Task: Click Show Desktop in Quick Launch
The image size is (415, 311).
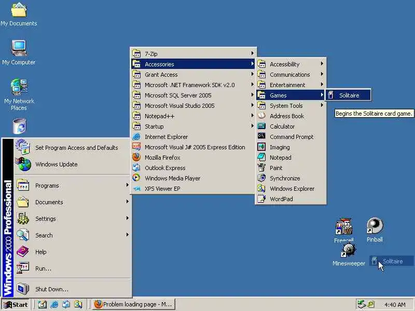Action: (x=42, y=305)
